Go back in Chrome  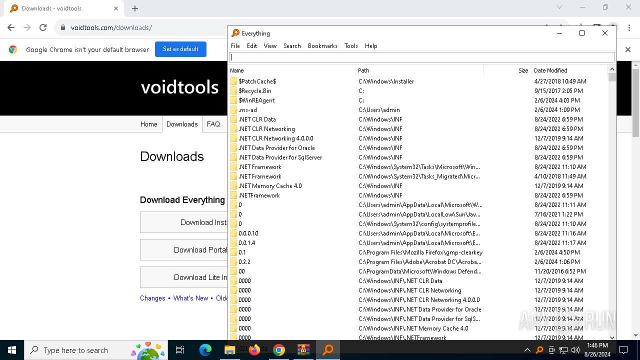click(11, 27)
